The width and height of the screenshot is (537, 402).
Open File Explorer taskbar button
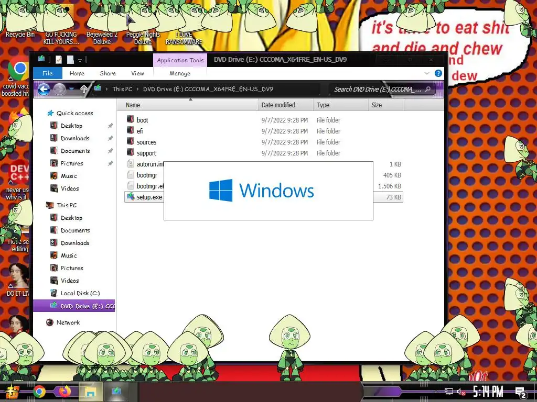tap(91, 392)
